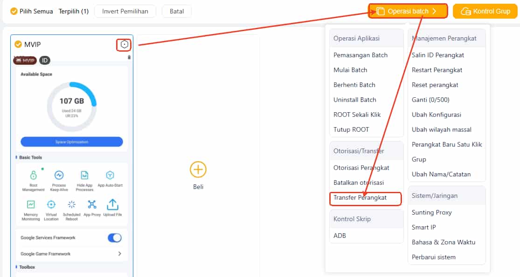520x277 pixels.
Task: Choose Restart Perangkat from menu
Action: pos(437,70)
